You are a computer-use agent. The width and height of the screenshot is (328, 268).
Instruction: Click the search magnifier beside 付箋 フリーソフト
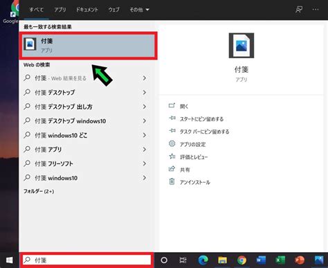click(x=27, y=163)
